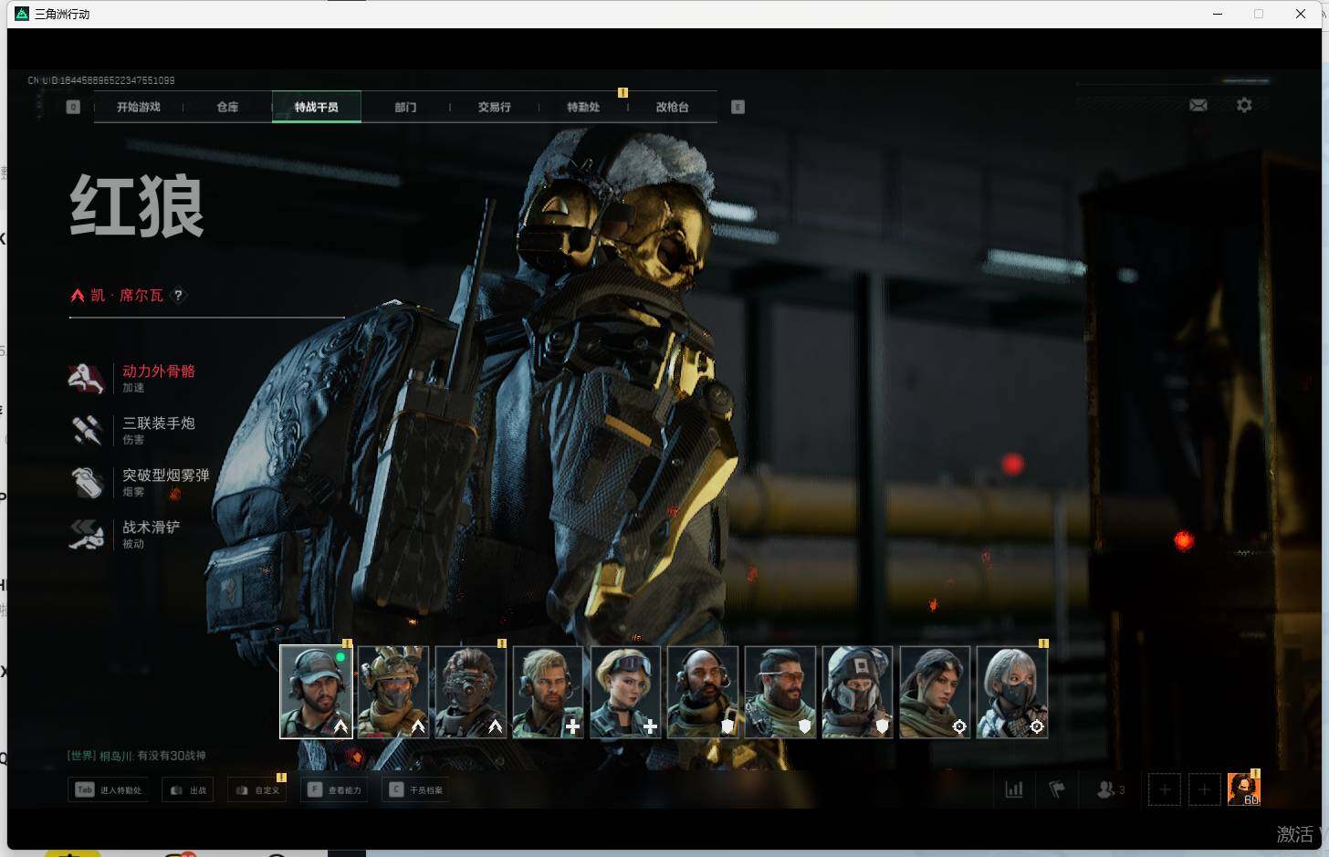Select the silver-haired masked female operator
This screenshot has width=1329, height=857.
point(1012,692)
